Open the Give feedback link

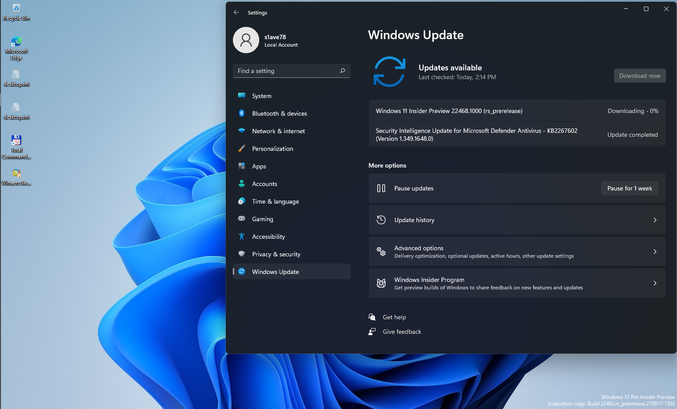[402, 332]
